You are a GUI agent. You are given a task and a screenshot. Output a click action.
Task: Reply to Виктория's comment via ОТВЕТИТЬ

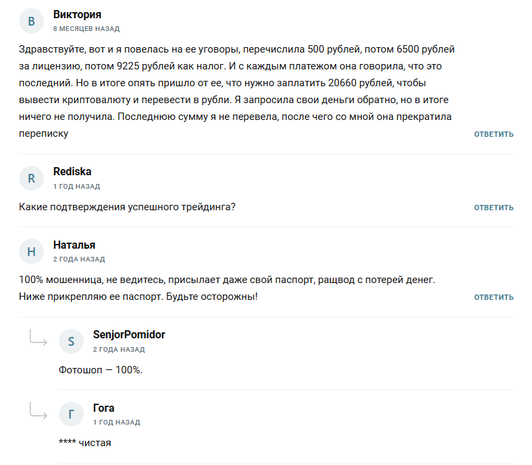[x=494, y=134]
